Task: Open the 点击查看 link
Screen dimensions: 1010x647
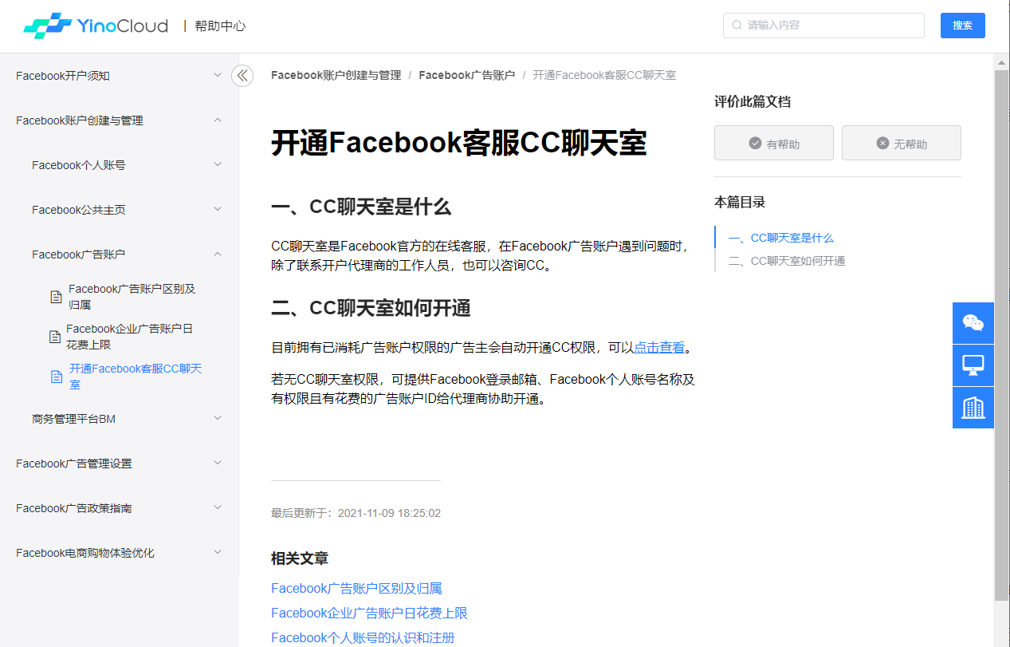Action: click(x=658, y=348)
